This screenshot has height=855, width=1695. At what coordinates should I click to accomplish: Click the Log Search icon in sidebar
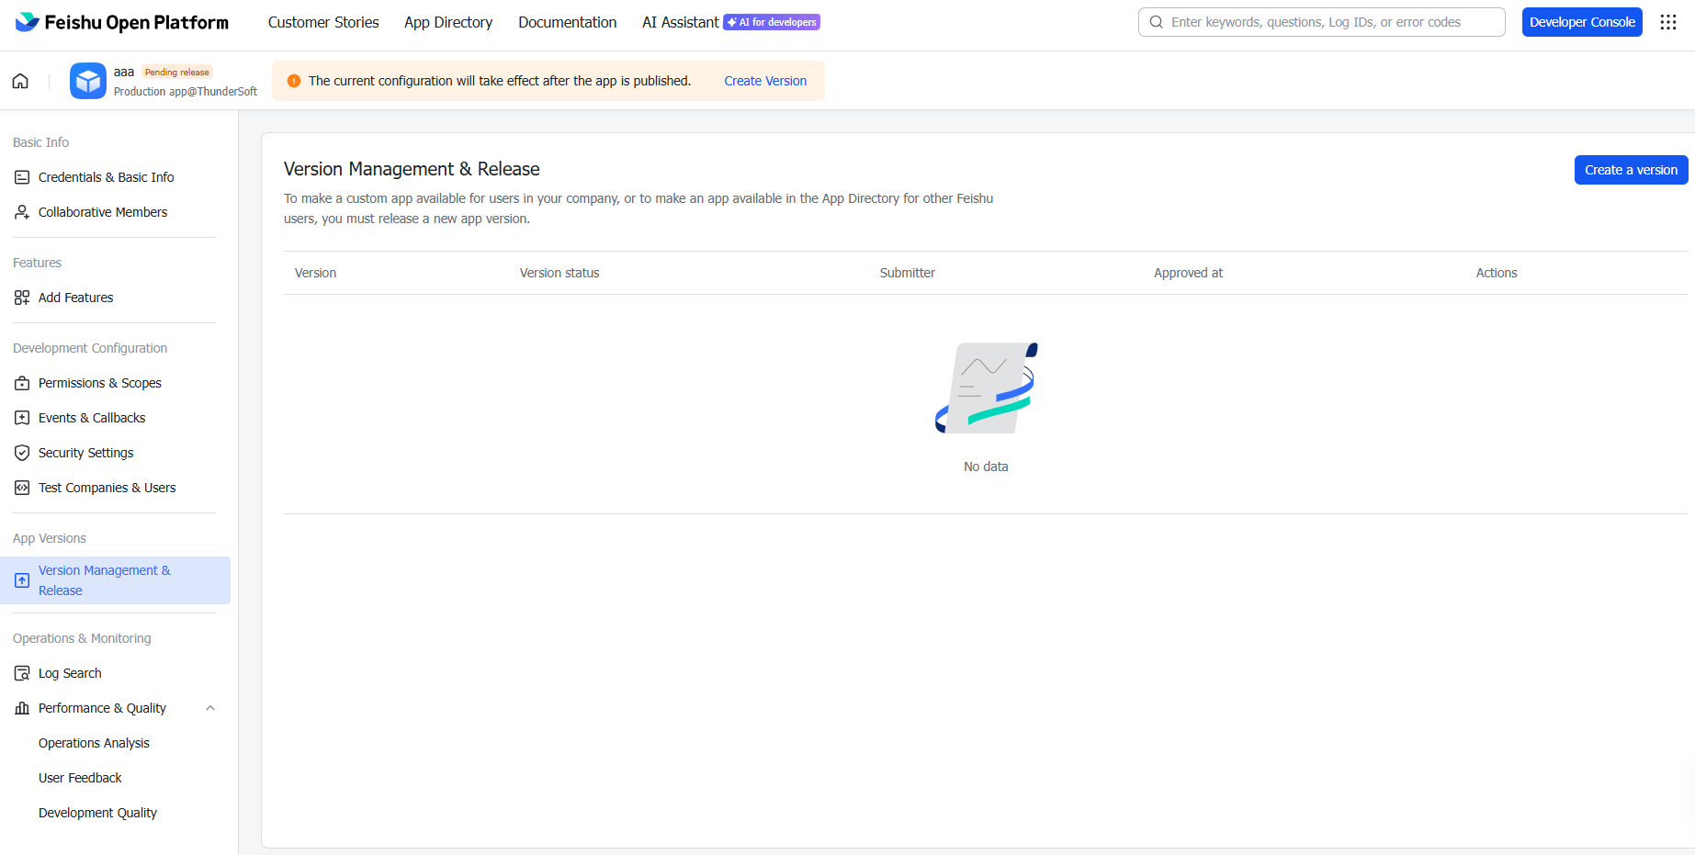[22, 673]
